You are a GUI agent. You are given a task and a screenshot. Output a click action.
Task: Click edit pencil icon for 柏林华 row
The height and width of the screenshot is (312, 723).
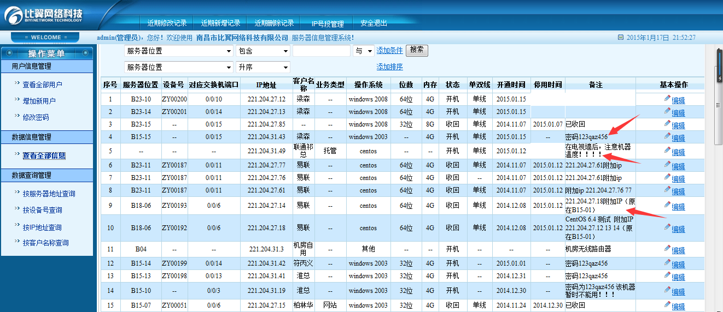[x=667, y=304]
